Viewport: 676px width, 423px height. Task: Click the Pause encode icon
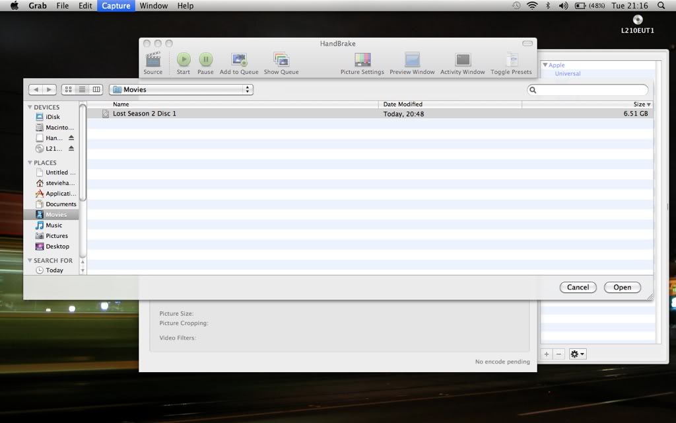pyautogui.click(x=206, y=59)
